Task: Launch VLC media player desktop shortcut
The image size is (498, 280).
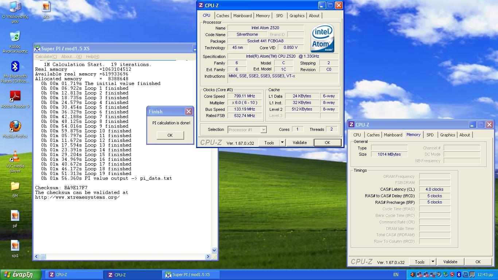Action: click(15, 162)
